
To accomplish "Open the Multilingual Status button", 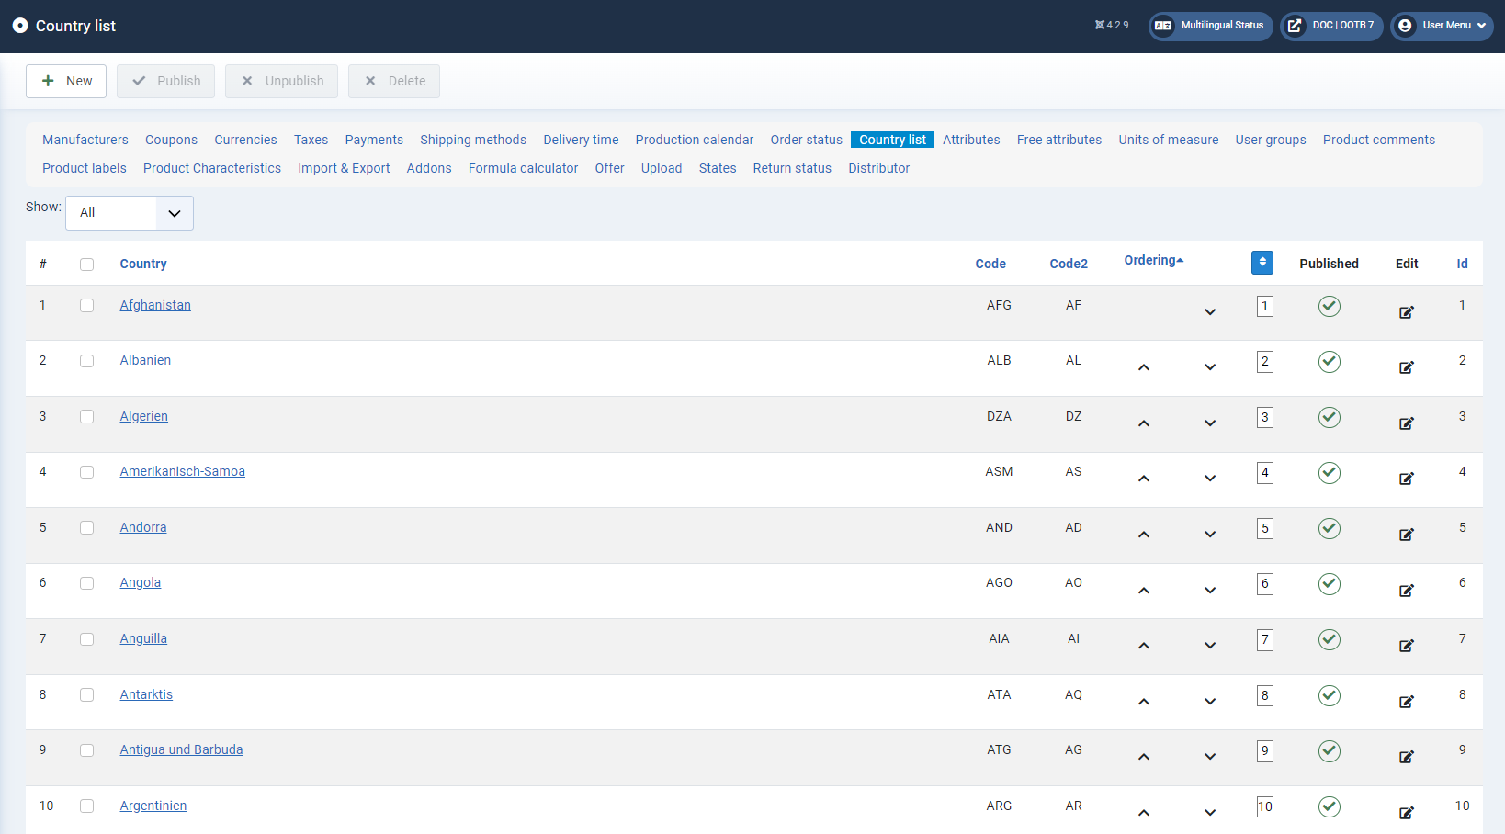I will 1210,26.
